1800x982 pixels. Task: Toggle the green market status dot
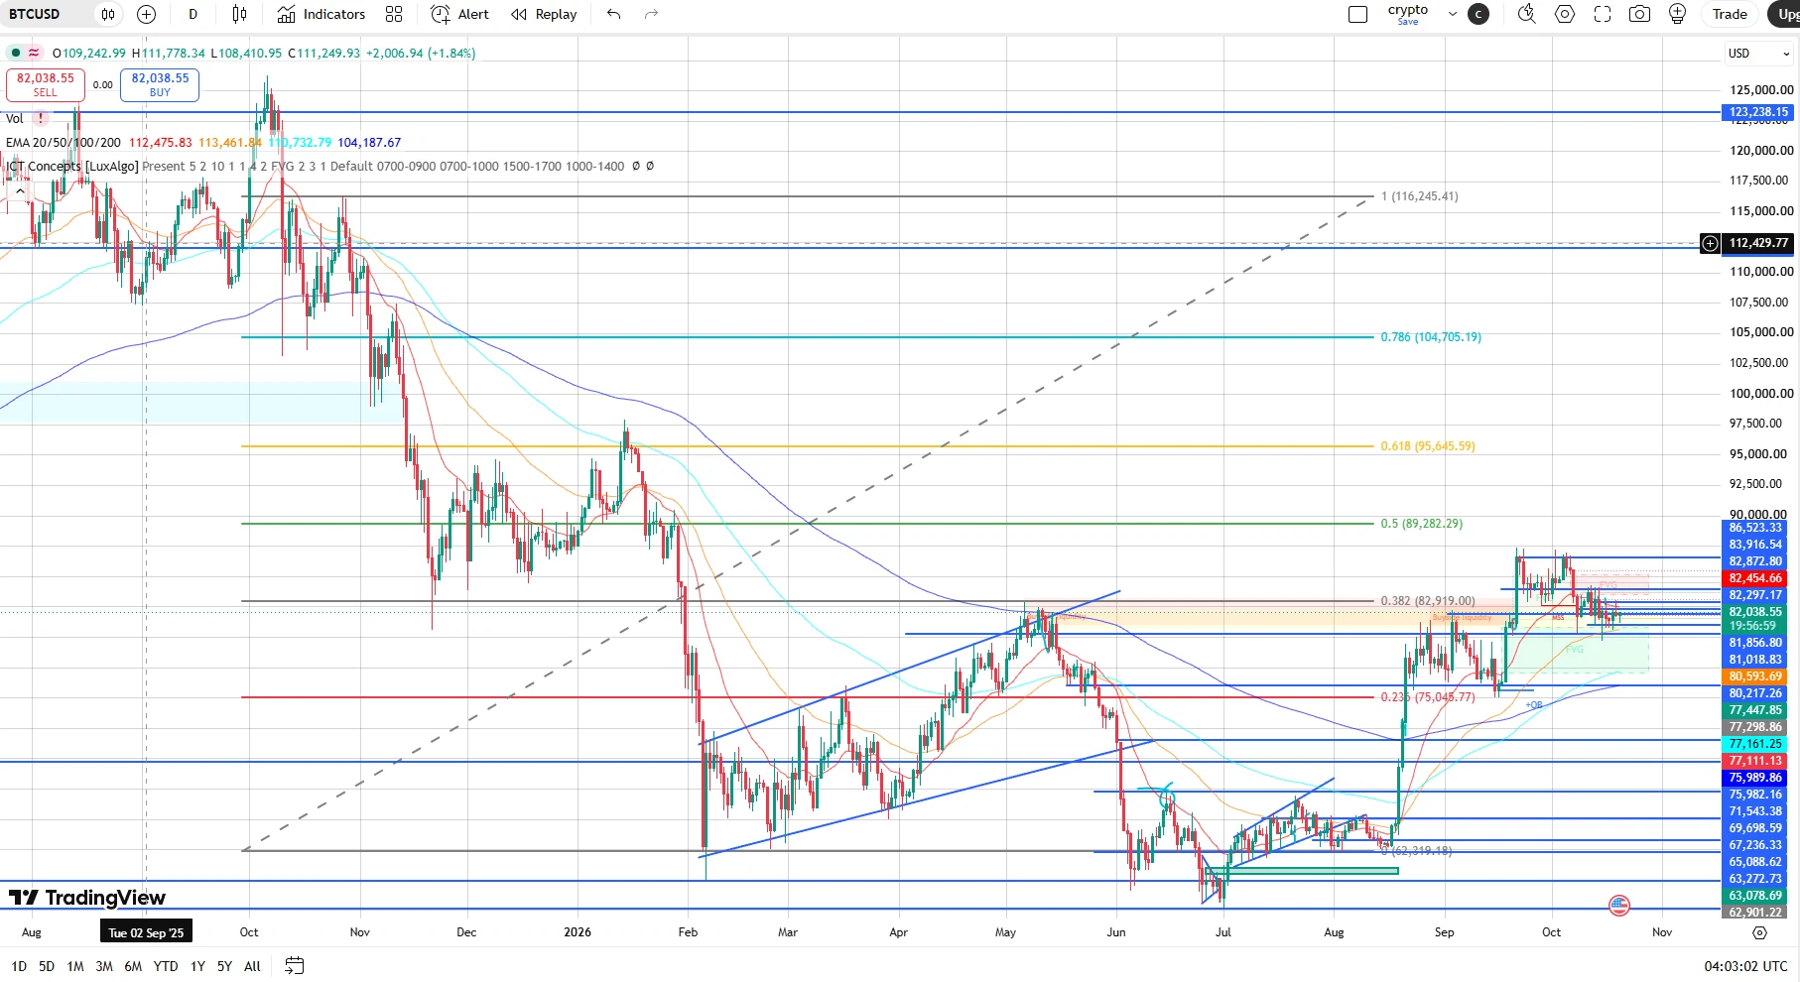pyautogui.click(x=15, y=54)
